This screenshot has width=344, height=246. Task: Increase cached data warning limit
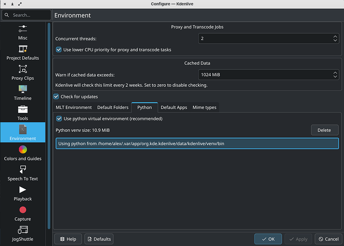[x=335, y=72]
